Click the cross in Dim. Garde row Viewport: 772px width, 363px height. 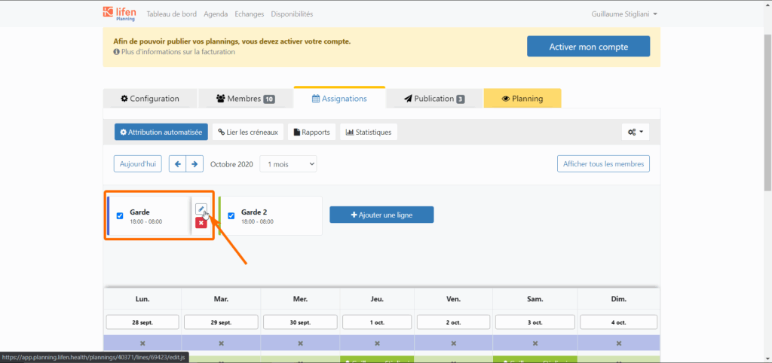(618, 343)
